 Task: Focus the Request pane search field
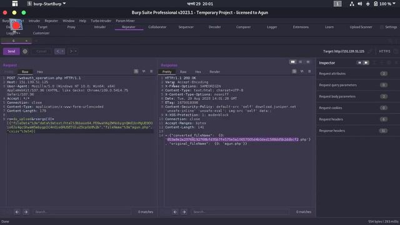pyautogui.click(x=82, y=212)
